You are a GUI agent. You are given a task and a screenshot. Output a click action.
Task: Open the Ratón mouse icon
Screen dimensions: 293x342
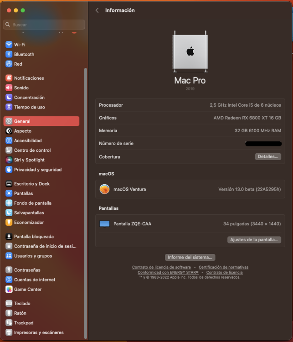pos(9,313)
